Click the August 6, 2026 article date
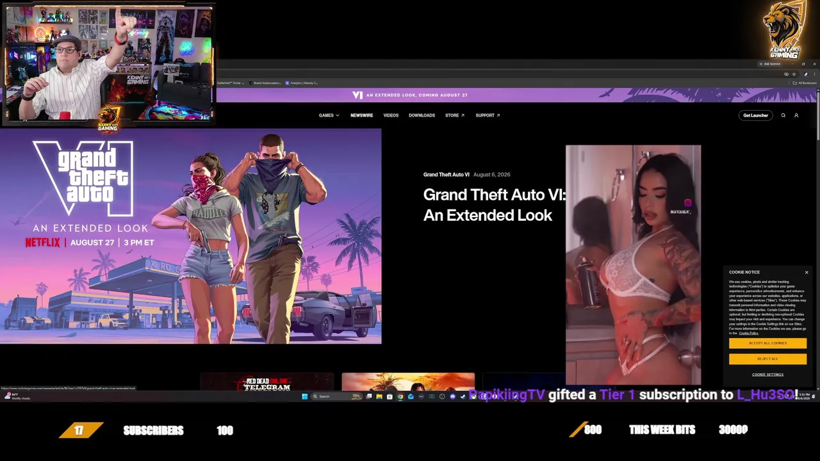 [491, 174]
